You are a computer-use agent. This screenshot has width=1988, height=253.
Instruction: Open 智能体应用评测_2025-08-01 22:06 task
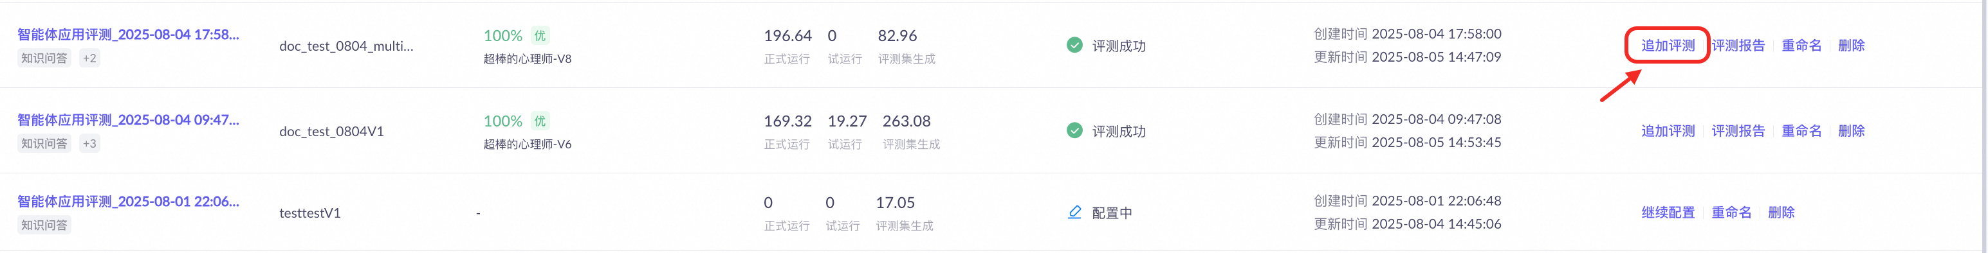tap(128, 202)
